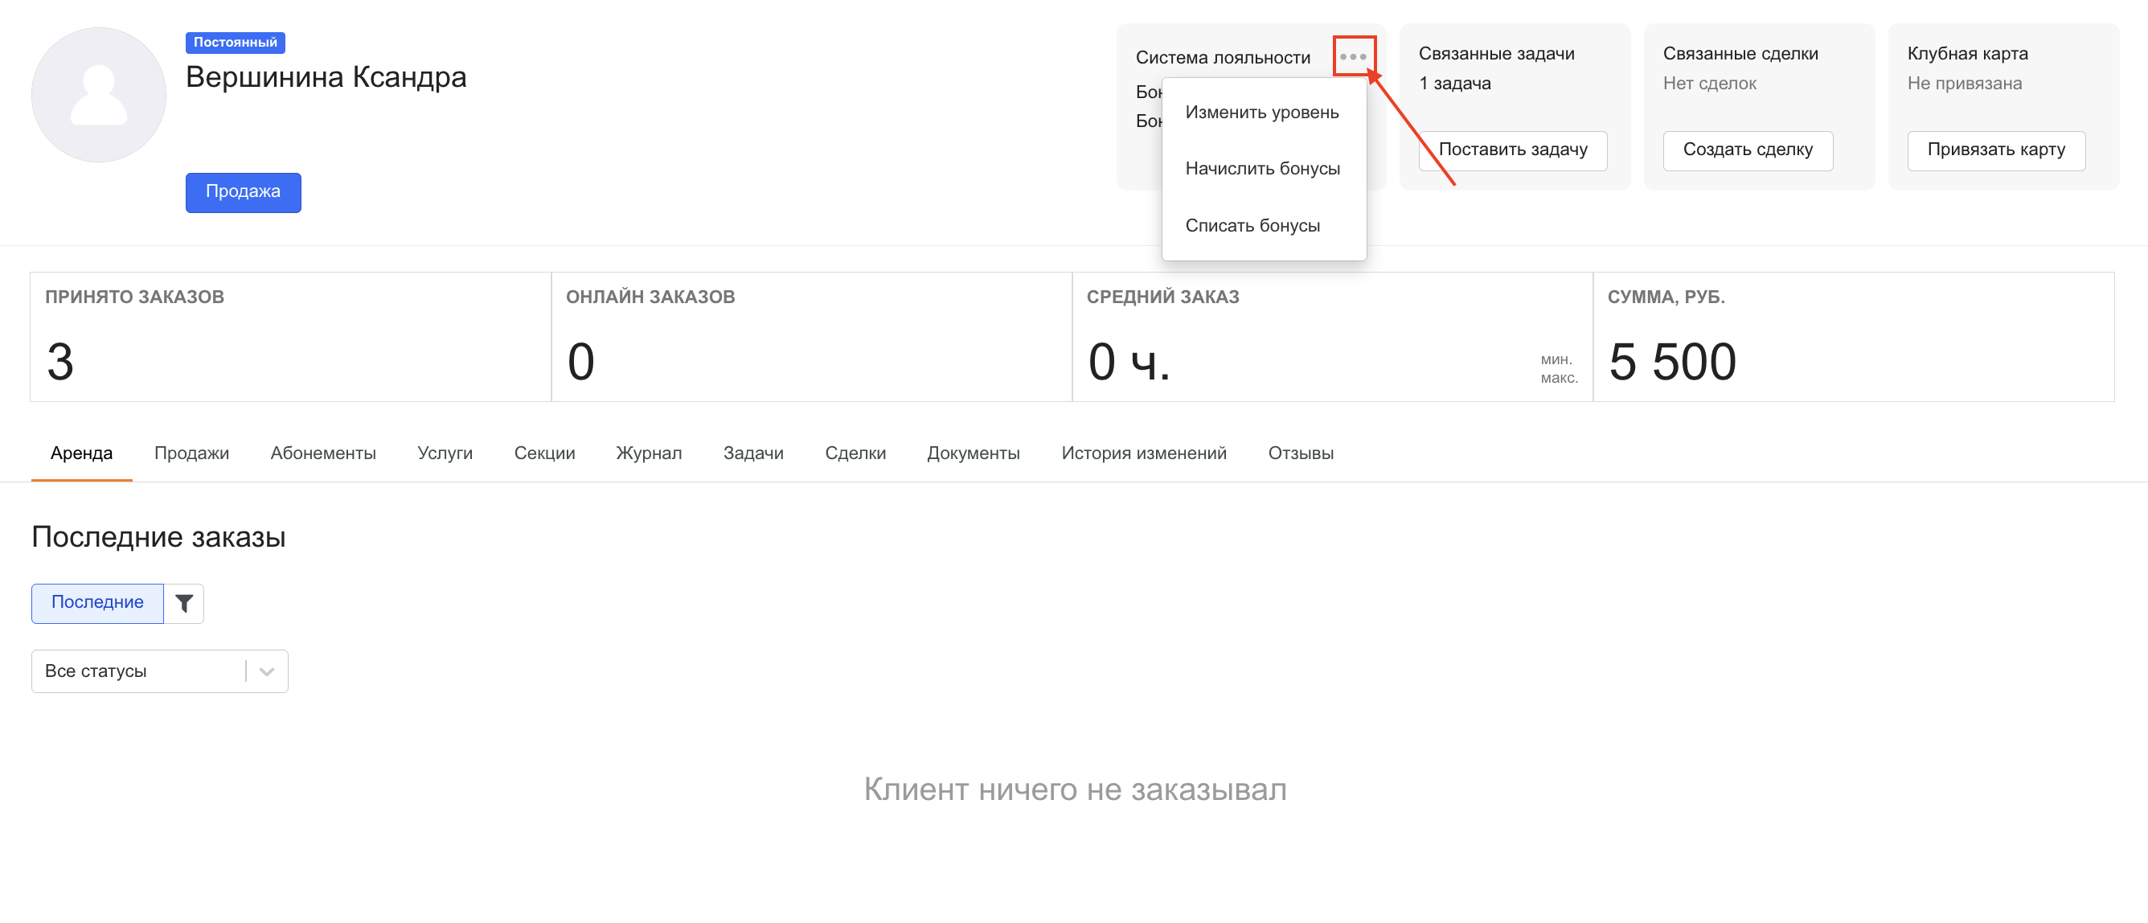Switch to the 'Отзывы' tab
The height and width of the screenshot is (923, 2148).
[1300, 453]
